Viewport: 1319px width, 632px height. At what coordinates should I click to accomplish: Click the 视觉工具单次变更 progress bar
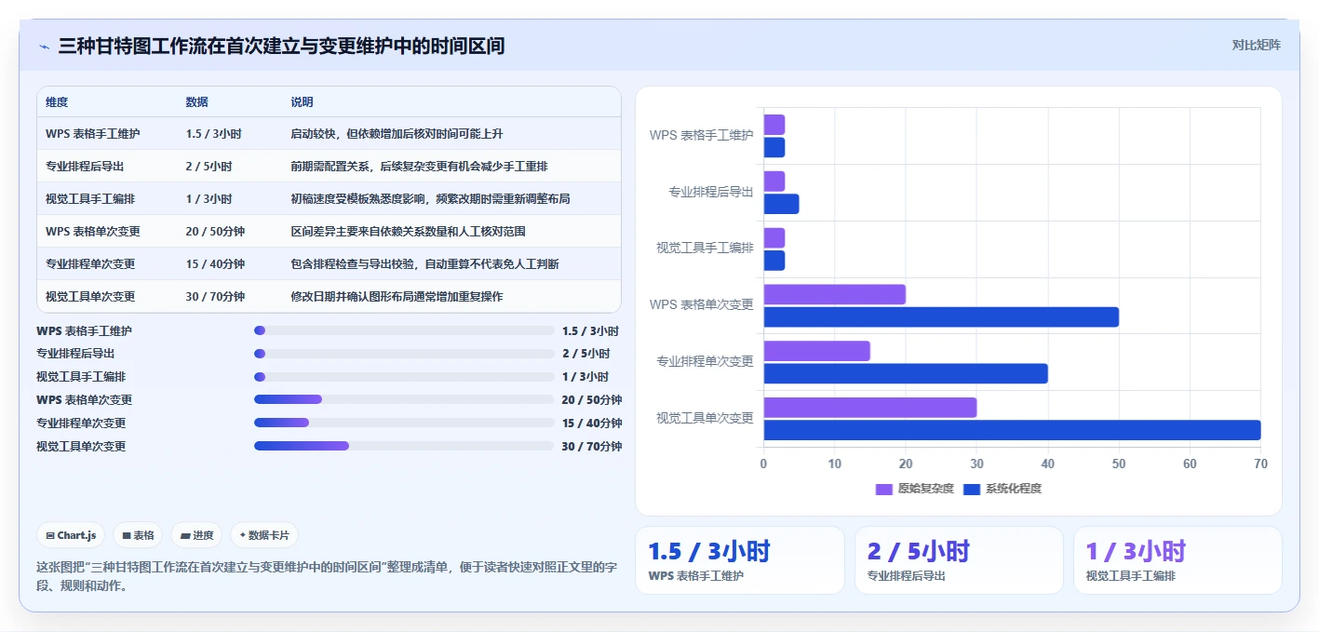404,446
